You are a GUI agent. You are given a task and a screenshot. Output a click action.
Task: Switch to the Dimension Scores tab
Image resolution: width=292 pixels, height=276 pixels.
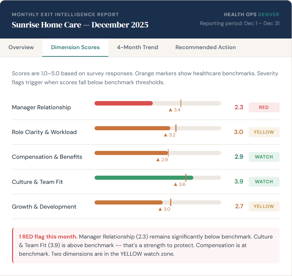point(75,47)
